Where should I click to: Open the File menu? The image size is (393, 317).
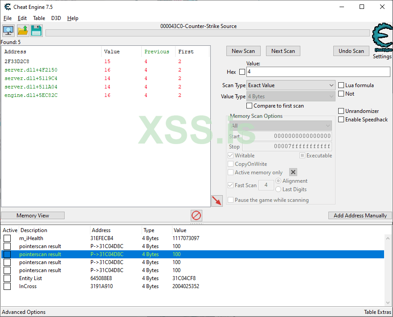[x=8, y=18]
